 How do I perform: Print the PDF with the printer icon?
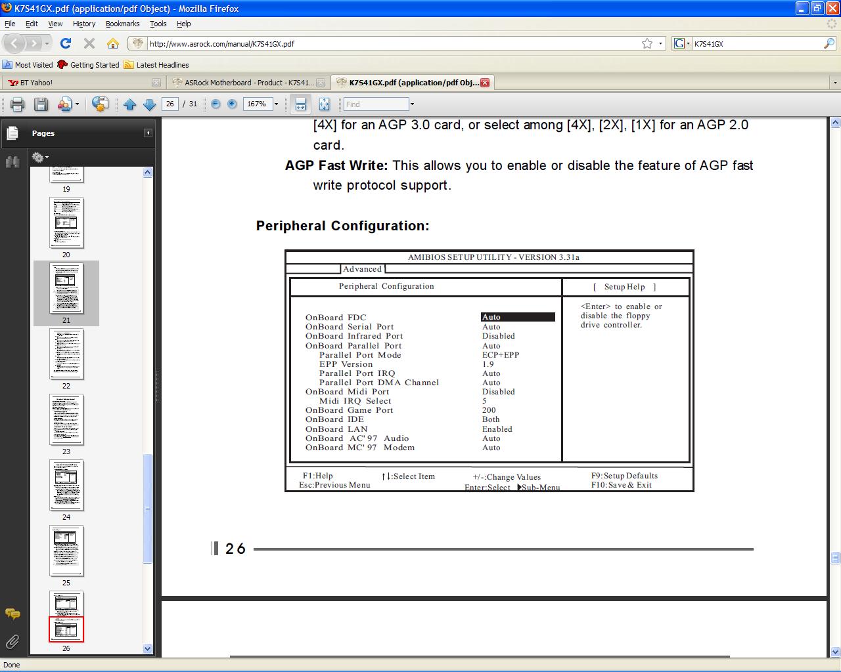click(x=18, y=104)
